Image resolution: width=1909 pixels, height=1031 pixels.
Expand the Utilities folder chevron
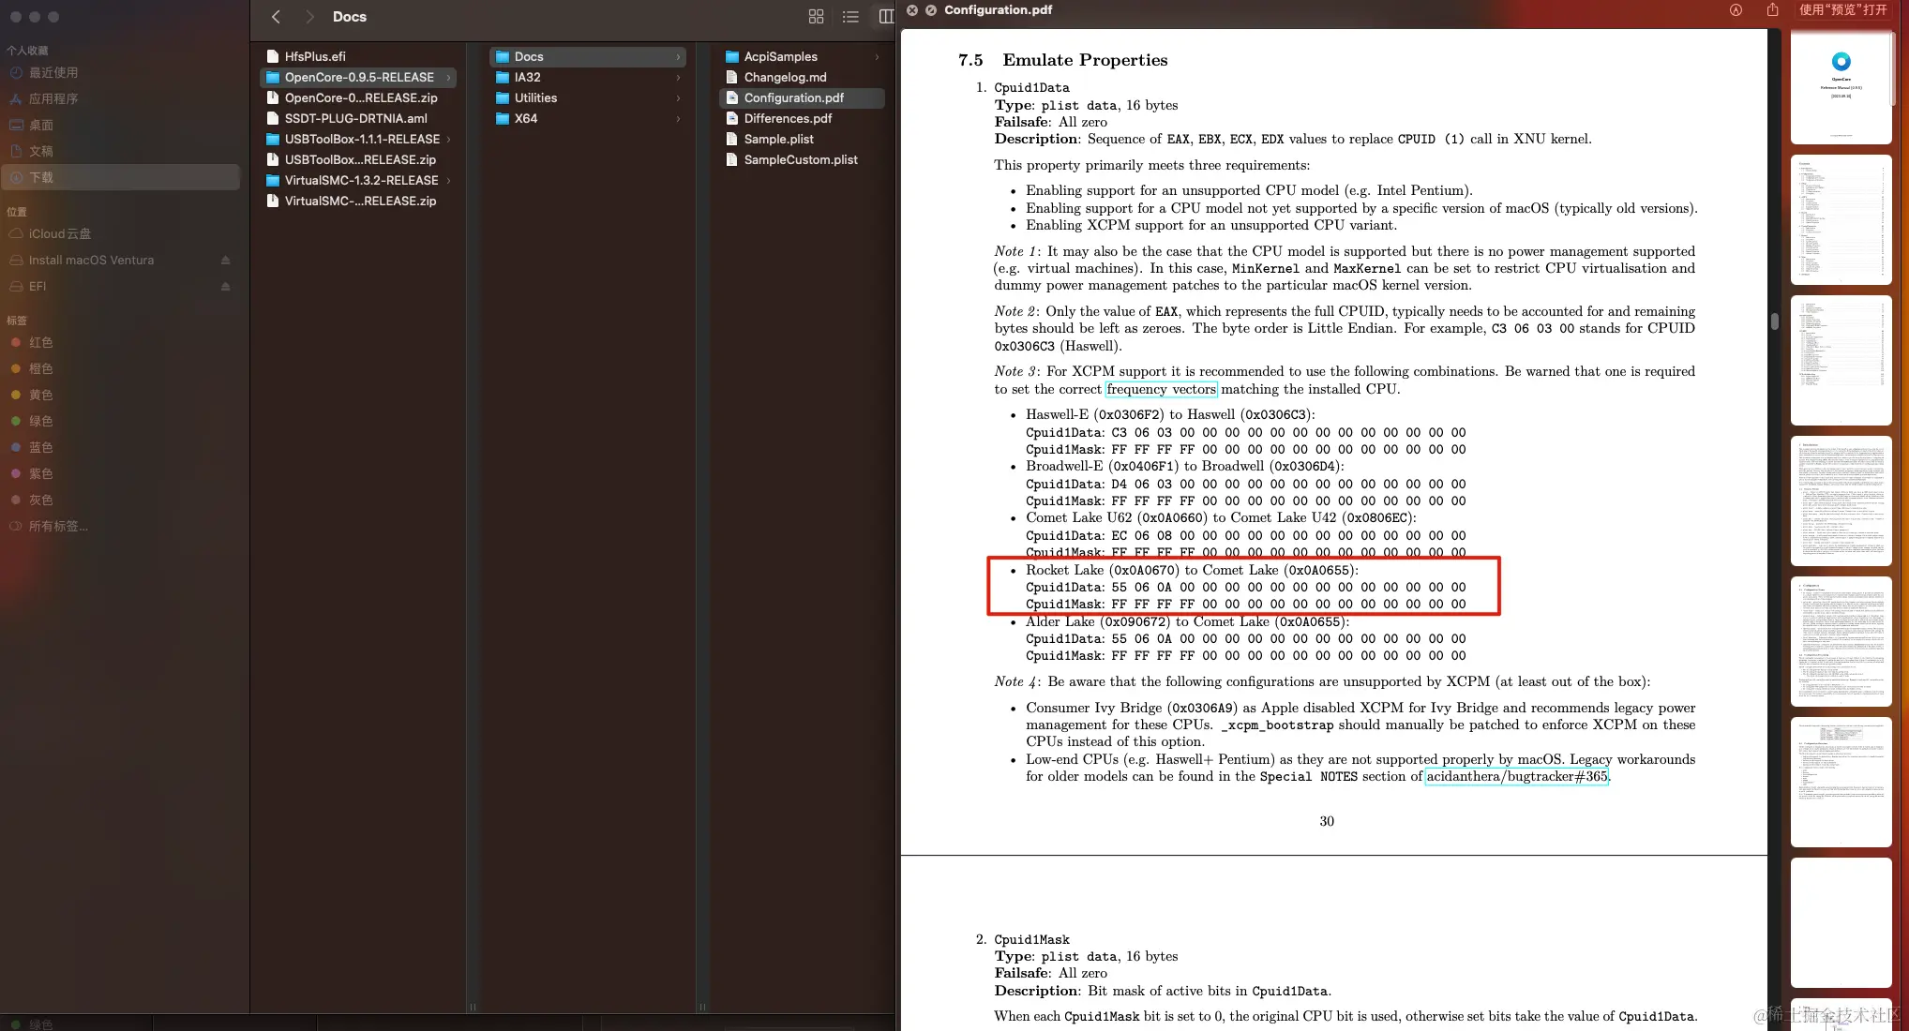pyautogui.click(x=678, y=98)
